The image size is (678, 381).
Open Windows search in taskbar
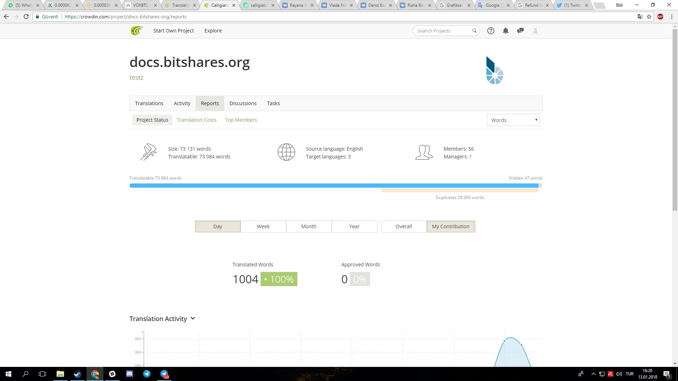(x=25, y=374)
